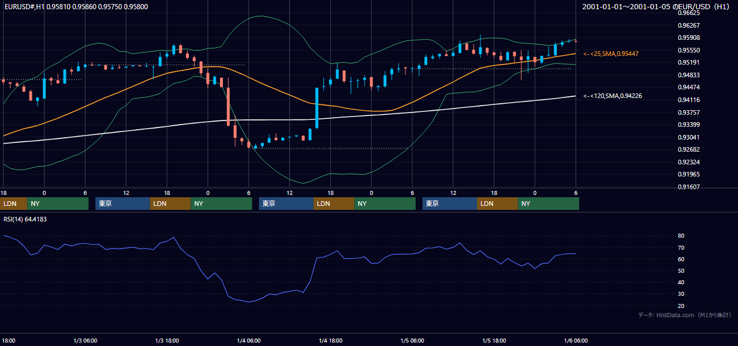This screenshot has width=738, height=346.
Task: Click price axis value 0.96625
Action: coord(688,13)
